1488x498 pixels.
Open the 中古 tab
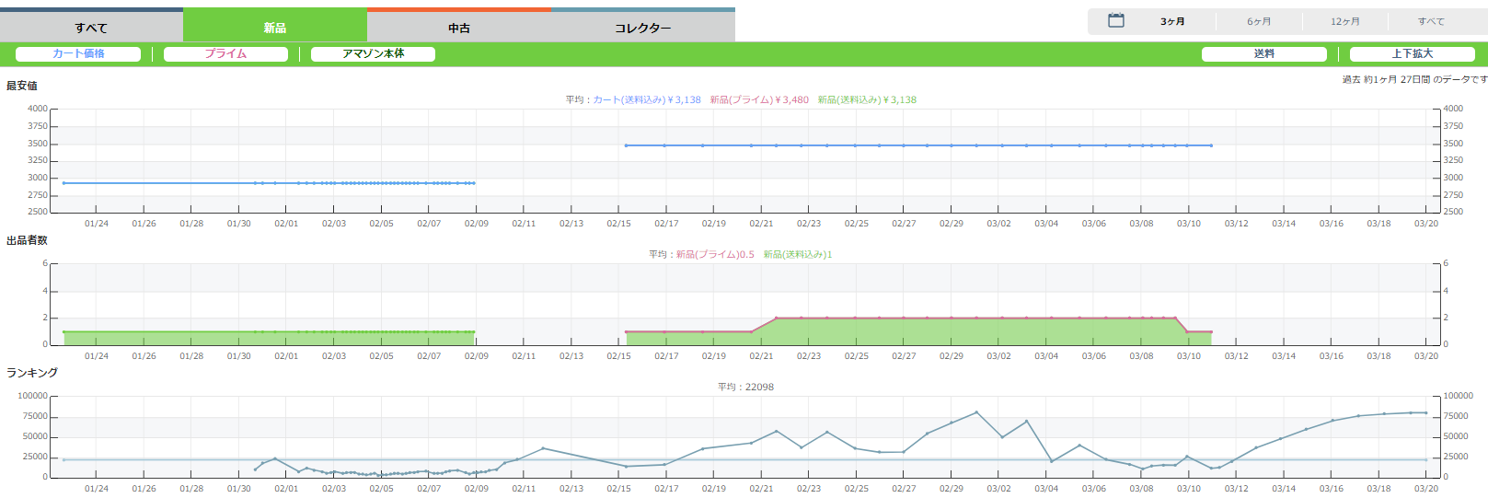coord(459,28)
